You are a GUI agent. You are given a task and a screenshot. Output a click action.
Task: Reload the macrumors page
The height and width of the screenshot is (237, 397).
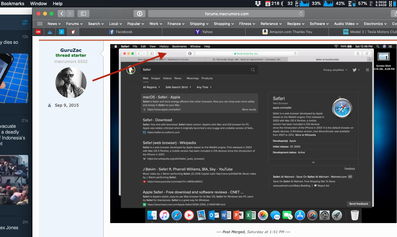pos(301,14)
